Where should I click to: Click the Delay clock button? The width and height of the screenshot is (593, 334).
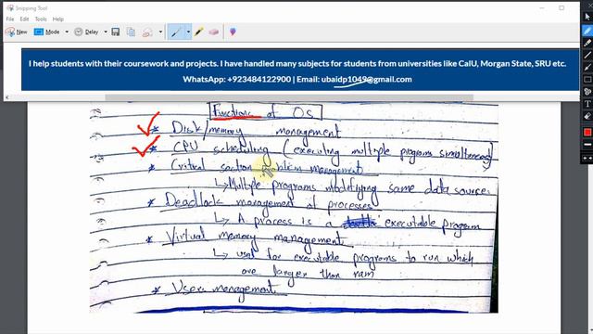(86, 32)
